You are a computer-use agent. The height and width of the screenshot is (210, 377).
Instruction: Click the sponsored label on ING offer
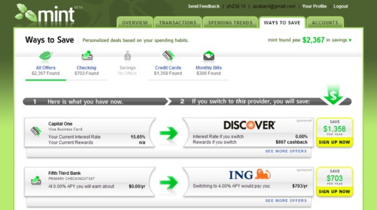304,170
